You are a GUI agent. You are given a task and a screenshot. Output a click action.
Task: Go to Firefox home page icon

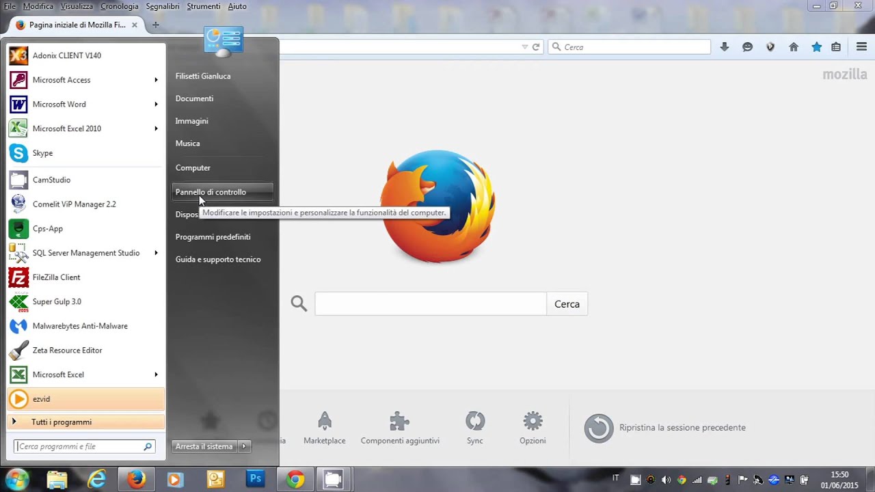pos(794,47)
